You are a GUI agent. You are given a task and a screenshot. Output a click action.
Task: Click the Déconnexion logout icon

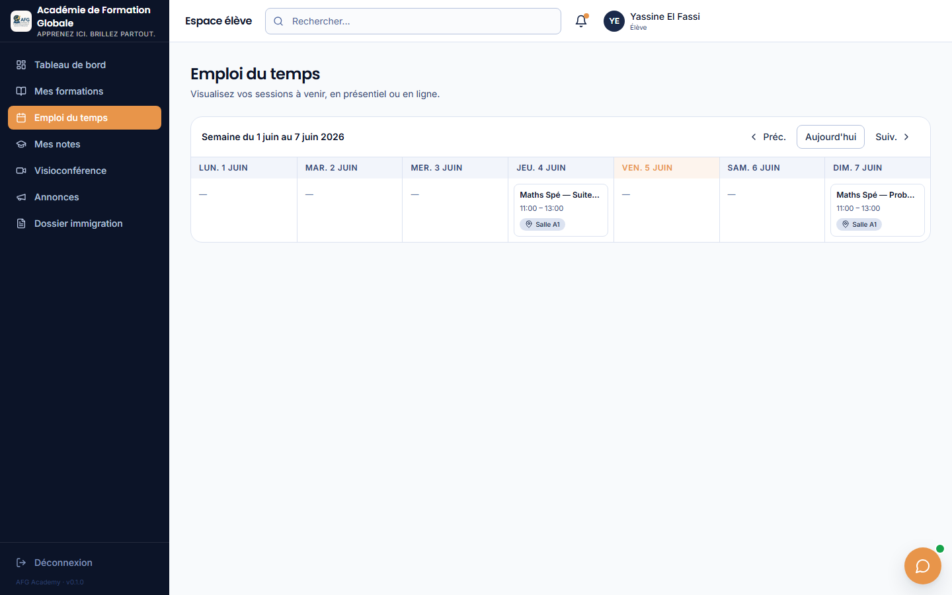[x=21, y=563]
